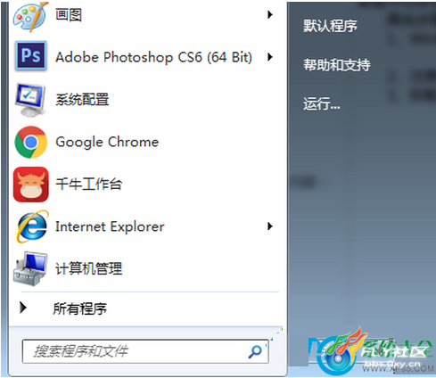436x378 pixels.
Task: Open the 计算机管理 toolbox icon
Action: pyautogui.click(x=30, y=269)
